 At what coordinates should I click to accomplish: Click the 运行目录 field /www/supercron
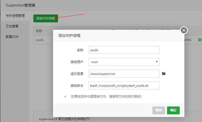coord(124,74)
